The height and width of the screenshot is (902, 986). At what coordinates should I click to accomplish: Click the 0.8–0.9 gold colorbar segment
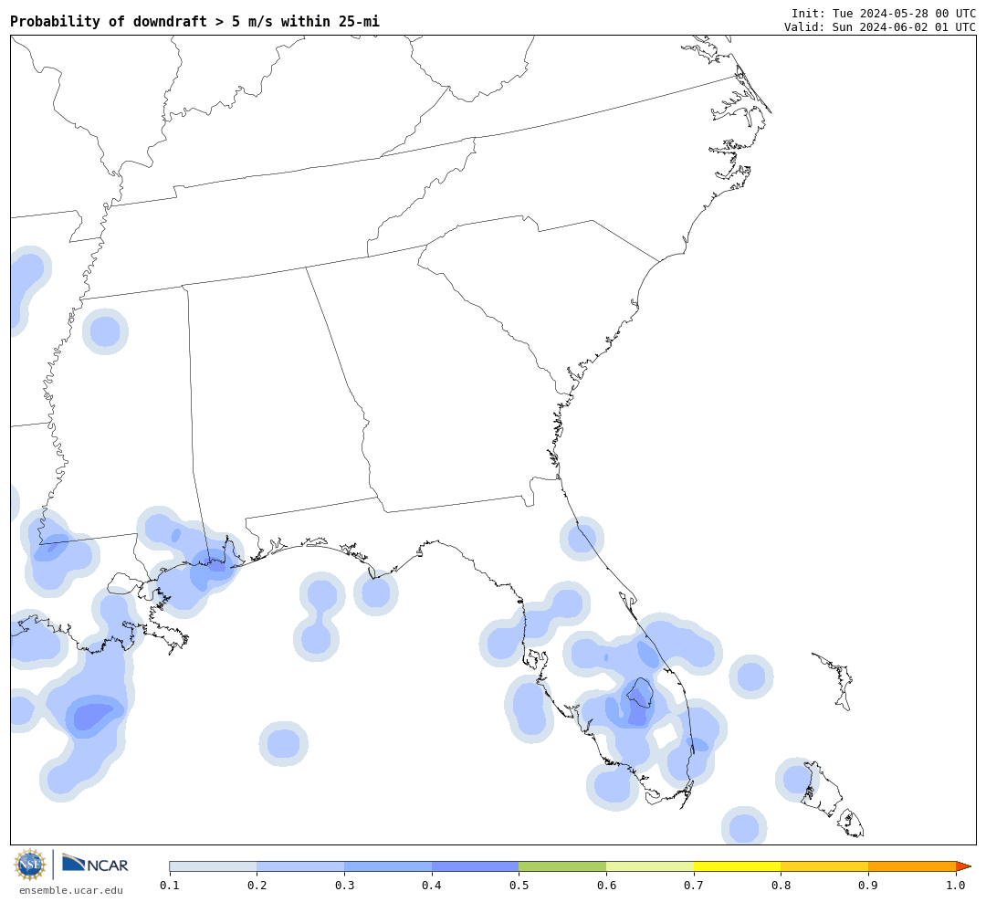tap(825, 866)
